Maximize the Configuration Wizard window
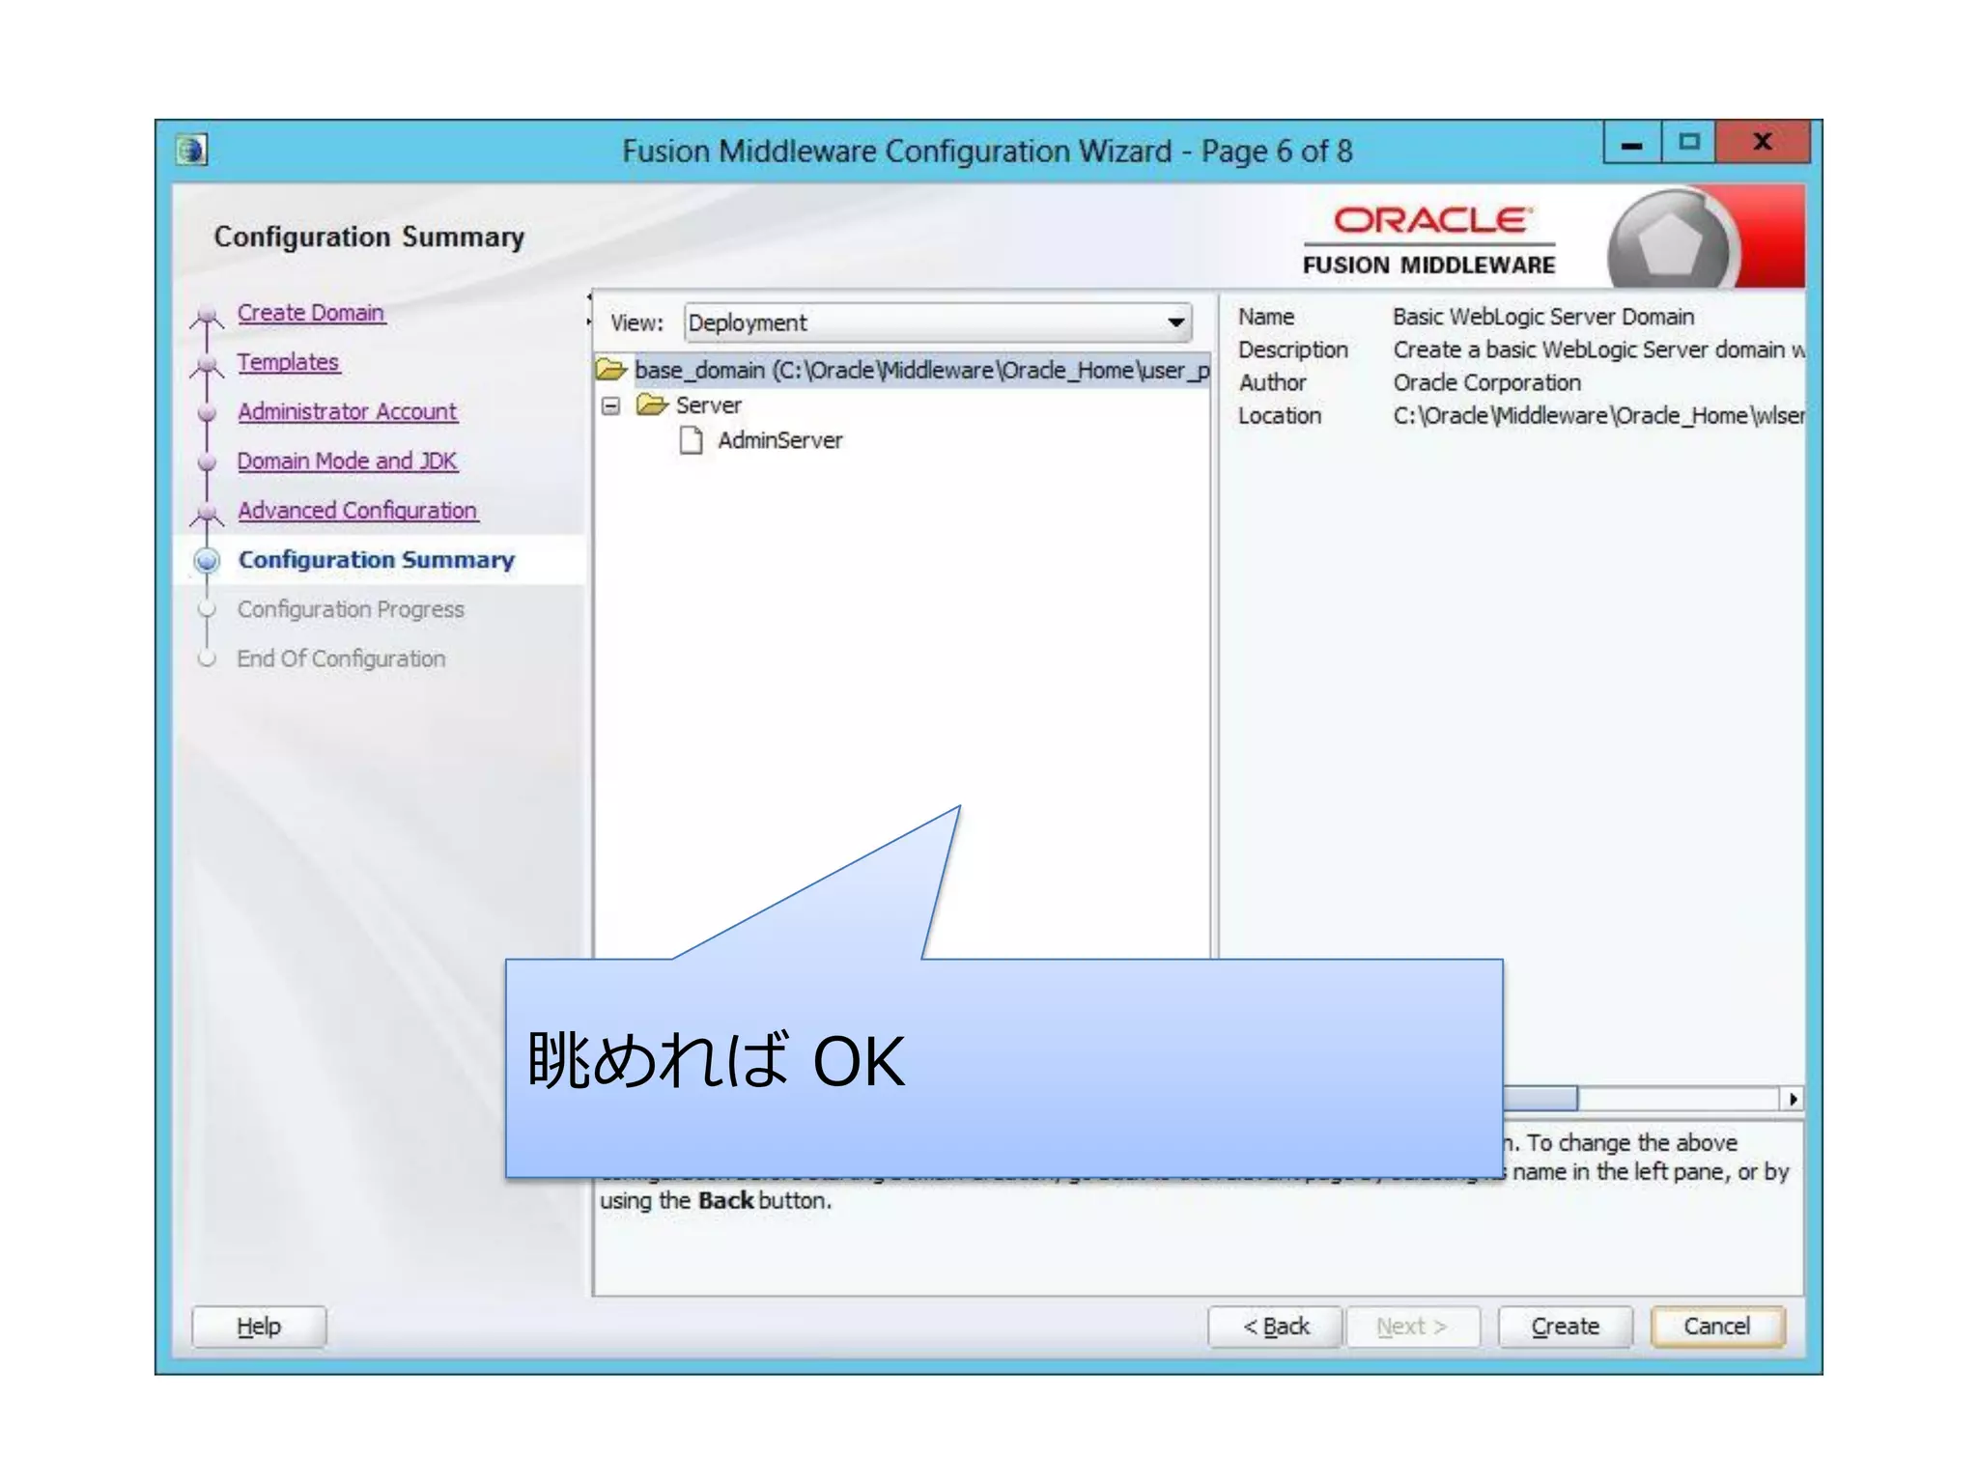 point(1688,143)
